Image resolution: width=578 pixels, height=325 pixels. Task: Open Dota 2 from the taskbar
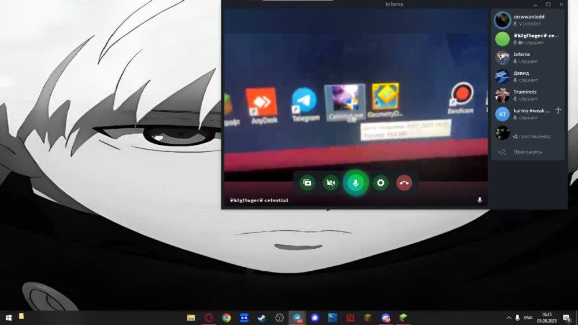[x=350, y=317]
